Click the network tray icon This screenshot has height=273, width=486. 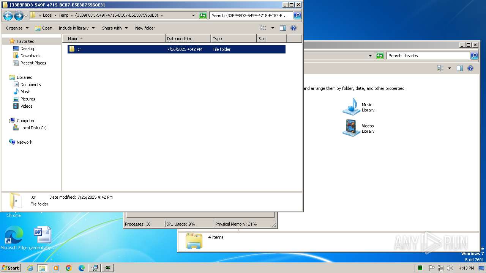coord(441,268)
